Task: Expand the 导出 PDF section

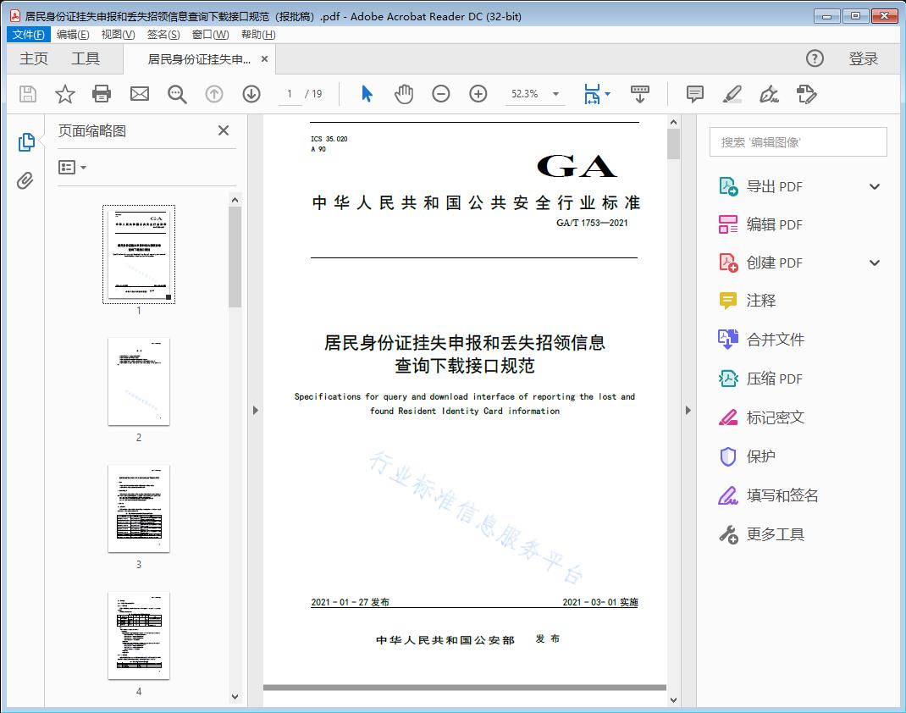Action: click(875, 187)
